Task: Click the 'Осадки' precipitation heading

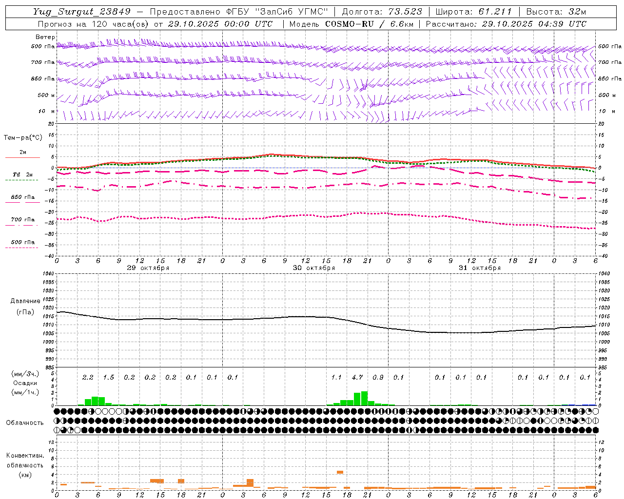Action: [25, 383]
